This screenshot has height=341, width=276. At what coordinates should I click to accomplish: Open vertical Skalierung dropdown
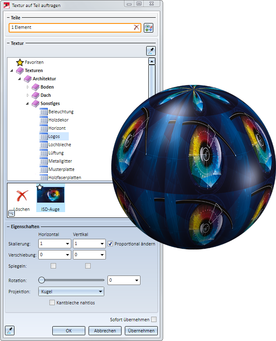102,244
